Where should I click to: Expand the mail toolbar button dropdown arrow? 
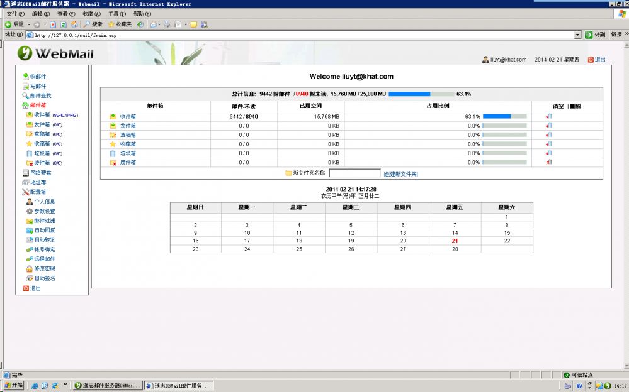tap(159, 24)
